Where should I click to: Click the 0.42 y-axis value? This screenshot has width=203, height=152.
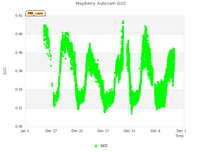click(19, 16)
